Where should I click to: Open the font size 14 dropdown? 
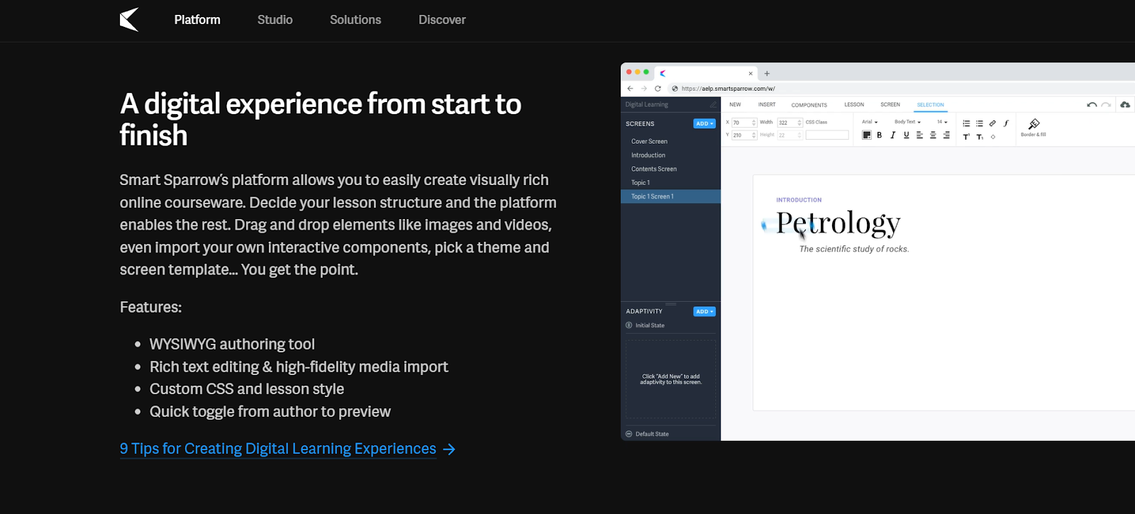[942, 122]
